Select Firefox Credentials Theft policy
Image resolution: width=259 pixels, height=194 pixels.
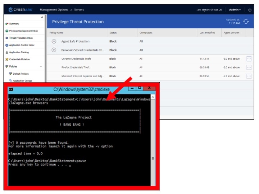[x=75, y=67]
